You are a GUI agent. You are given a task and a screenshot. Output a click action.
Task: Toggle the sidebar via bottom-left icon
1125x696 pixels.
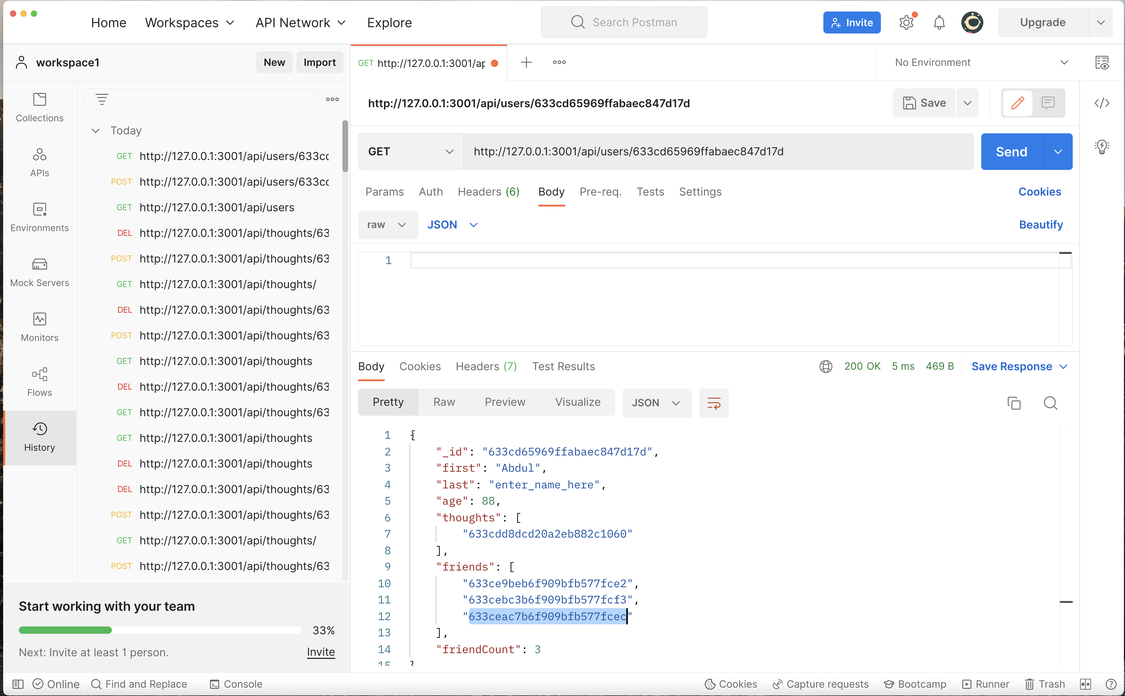point(18,684)
